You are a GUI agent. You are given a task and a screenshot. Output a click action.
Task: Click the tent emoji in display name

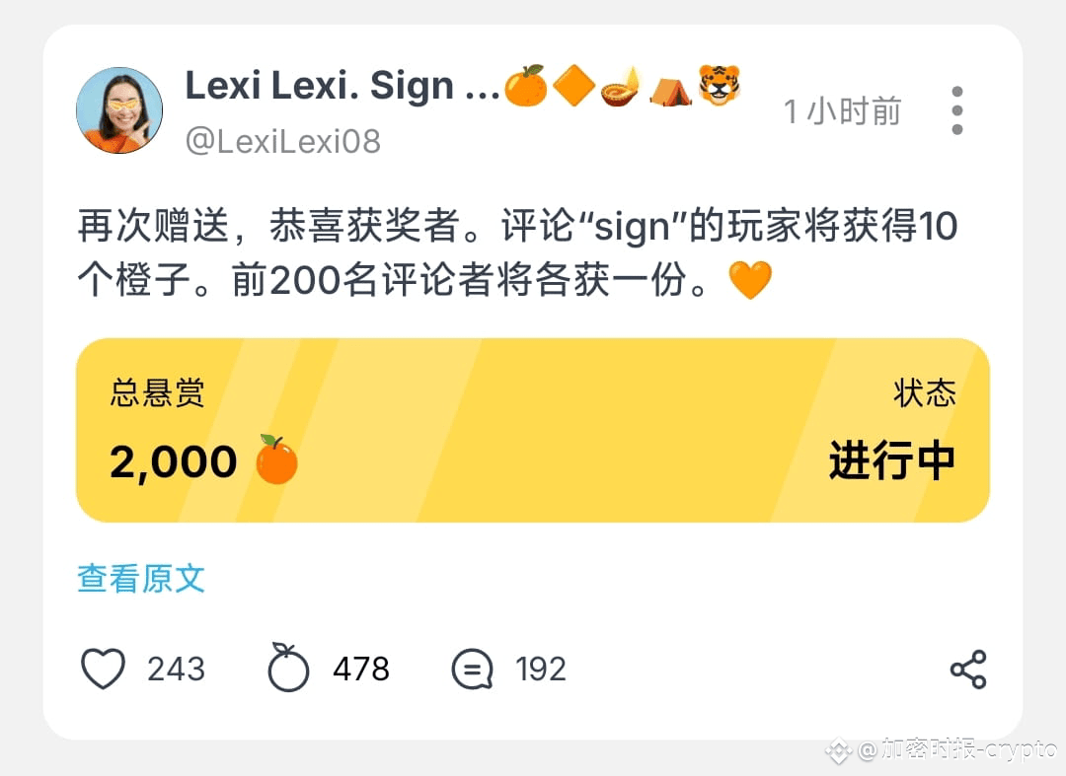pos(670,91)
